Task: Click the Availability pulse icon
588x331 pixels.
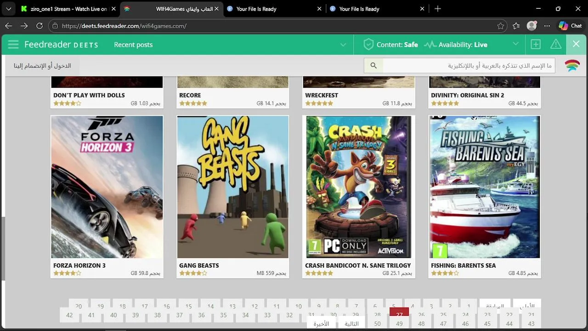Action: coord(430,45)
